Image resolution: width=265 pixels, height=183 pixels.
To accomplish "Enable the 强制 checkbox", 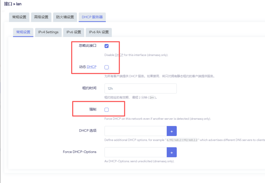I will pyautogui.click(x=106, y=109).
